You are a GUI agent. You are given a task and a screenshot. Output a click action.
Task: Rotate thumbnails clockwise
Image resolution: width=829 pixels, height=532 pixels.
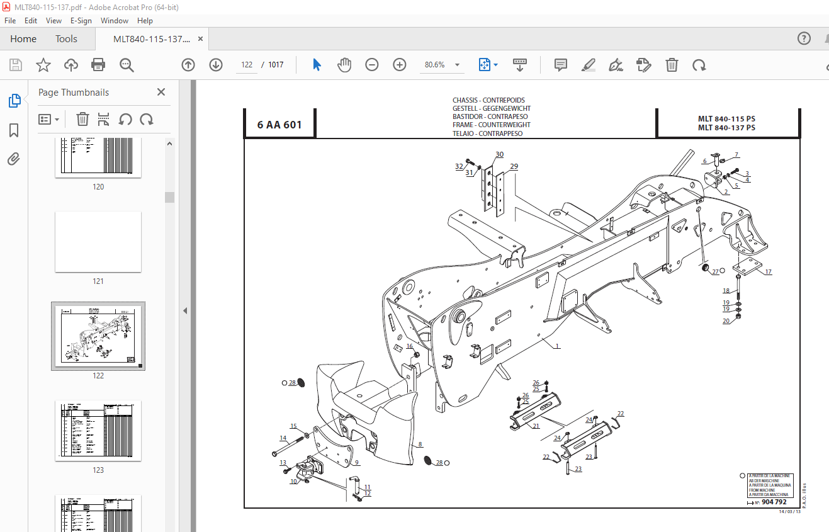147,119
